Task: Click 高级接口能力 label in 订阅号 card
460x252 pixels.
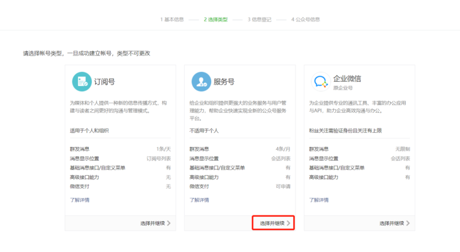Action: [x=84, y=177]
